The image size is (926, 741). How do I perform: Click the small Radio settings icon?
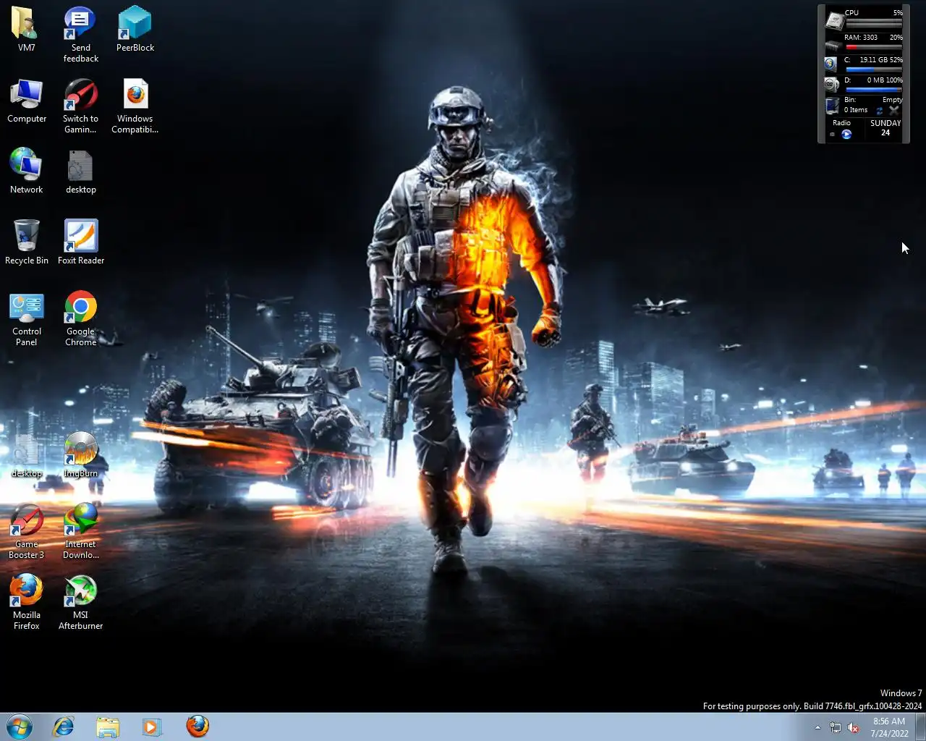pos(832,134)
